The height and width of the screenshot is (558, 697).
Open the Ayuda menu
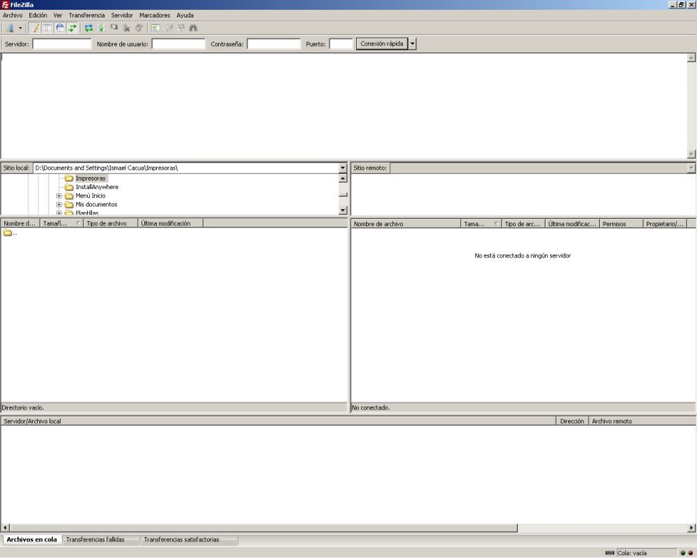185,15
